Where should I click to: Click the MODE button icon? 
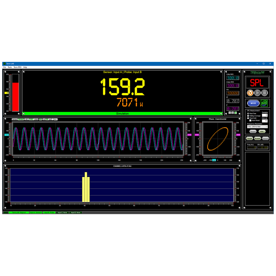coord(253,103)
